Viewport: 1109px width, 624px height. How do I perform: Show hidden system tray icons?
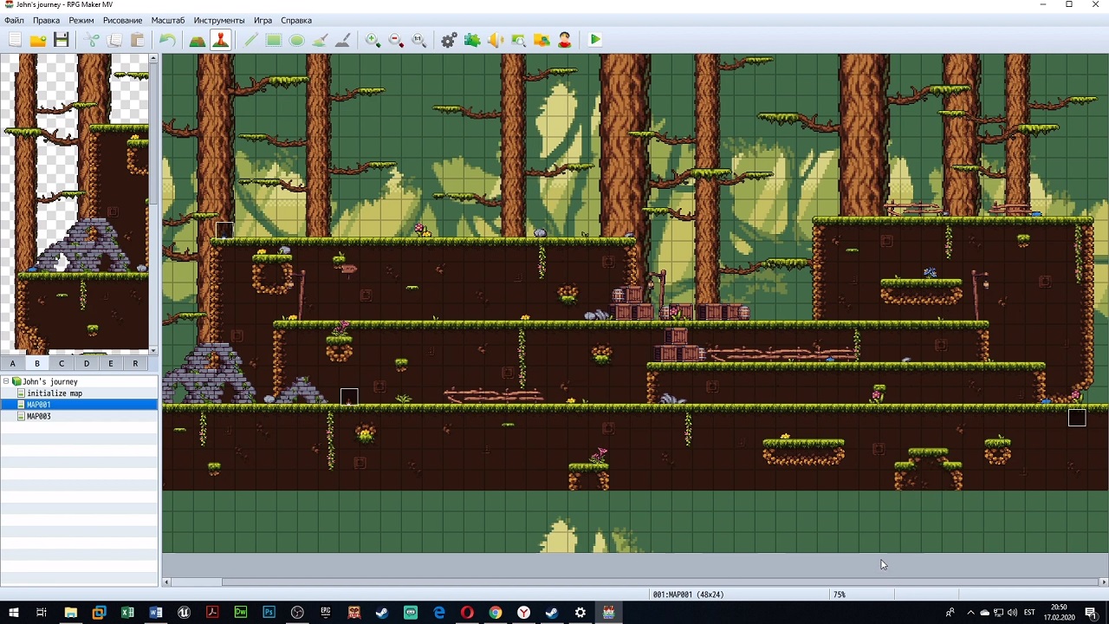point(970,613)
